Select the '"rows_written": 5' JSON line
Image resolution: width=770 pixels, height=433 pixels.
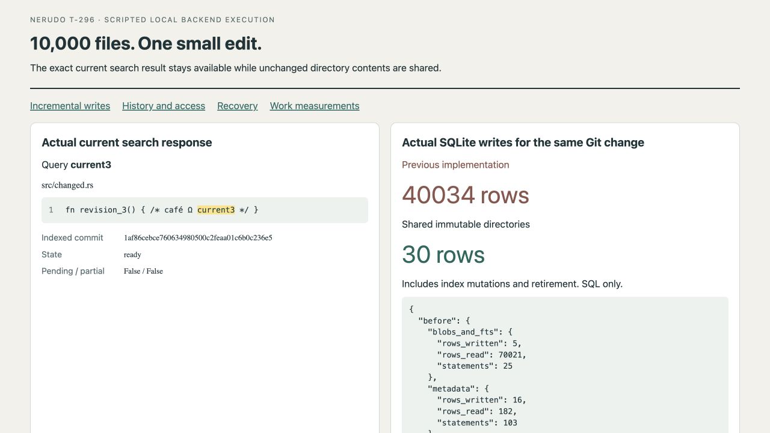coord(479,343)
